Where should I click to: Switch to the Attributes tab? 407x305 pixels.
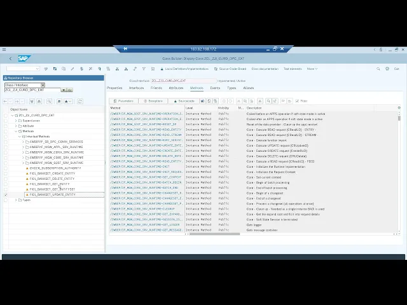(x=176, y=88)
